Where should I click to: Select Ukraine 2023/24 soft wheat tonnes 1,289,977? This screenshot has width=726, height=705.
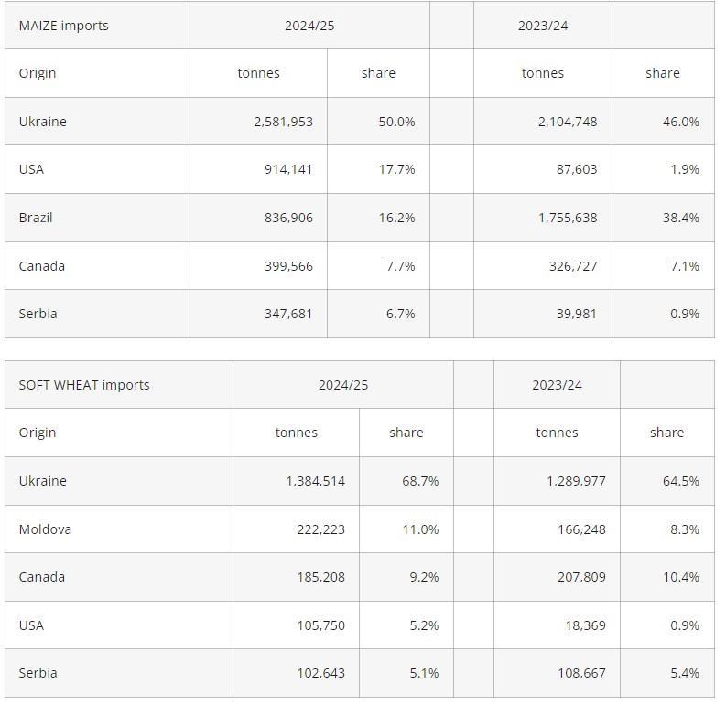[576, 481]
